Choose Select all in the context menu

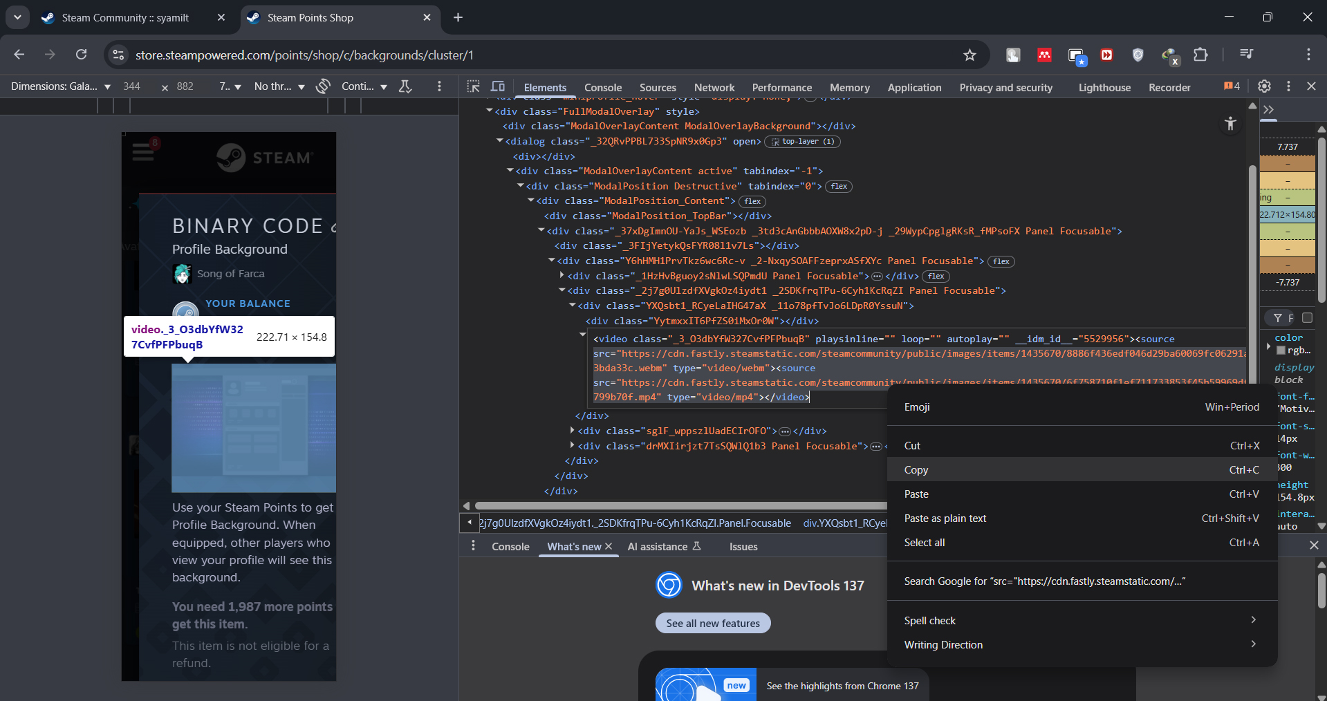1082,542
